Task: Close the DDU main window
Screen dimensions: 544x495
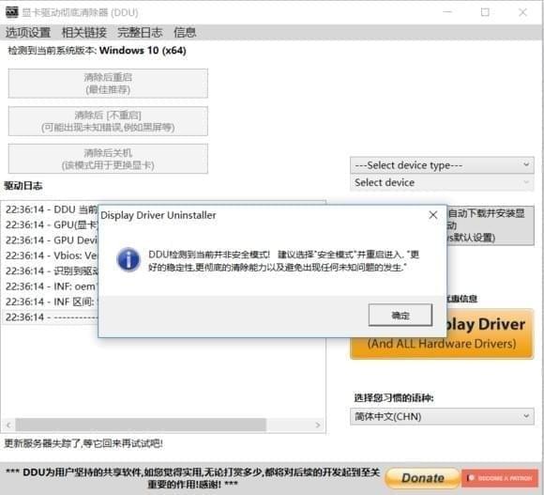Action: point(522,12)
